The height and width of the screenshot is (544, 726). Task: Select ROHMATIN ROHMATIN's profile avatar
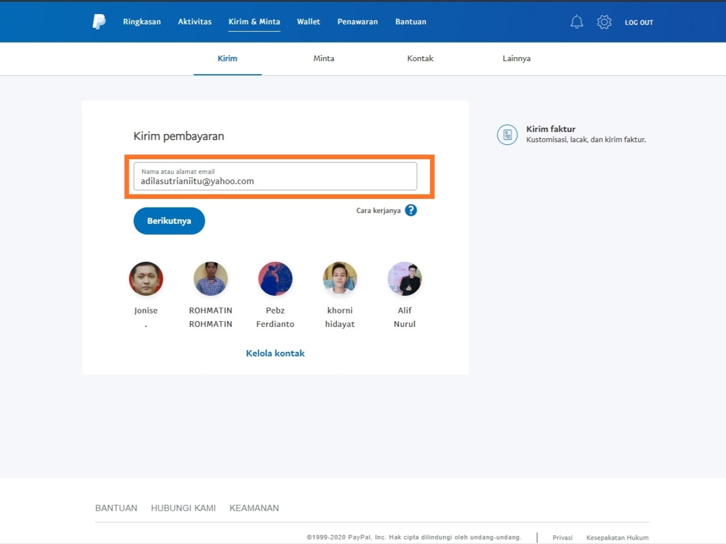coord(210,278)
